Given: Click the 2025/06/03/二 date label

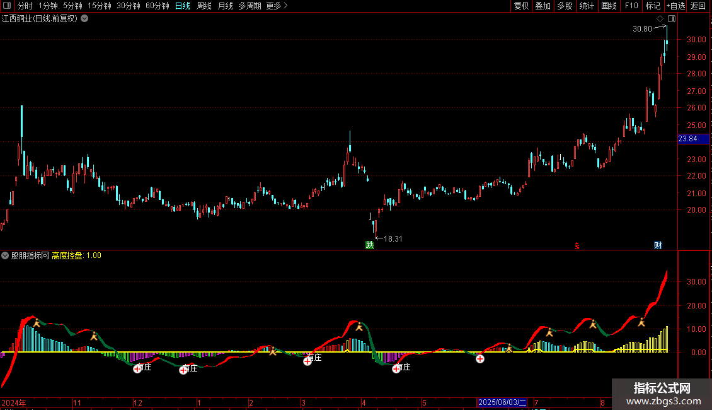Looking at the screenshot, I should (x=502, y=402).
